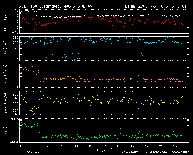
Task: Click the '15' hour tick label
Action: coord(119,146)
